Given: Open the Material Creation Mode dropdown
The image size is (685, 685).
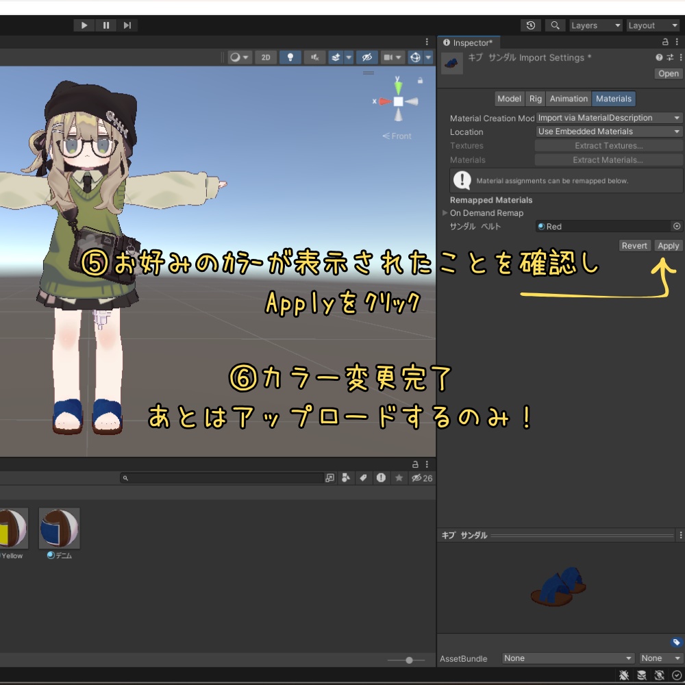Looking at the screenshot, I should [x=607, y=117].
